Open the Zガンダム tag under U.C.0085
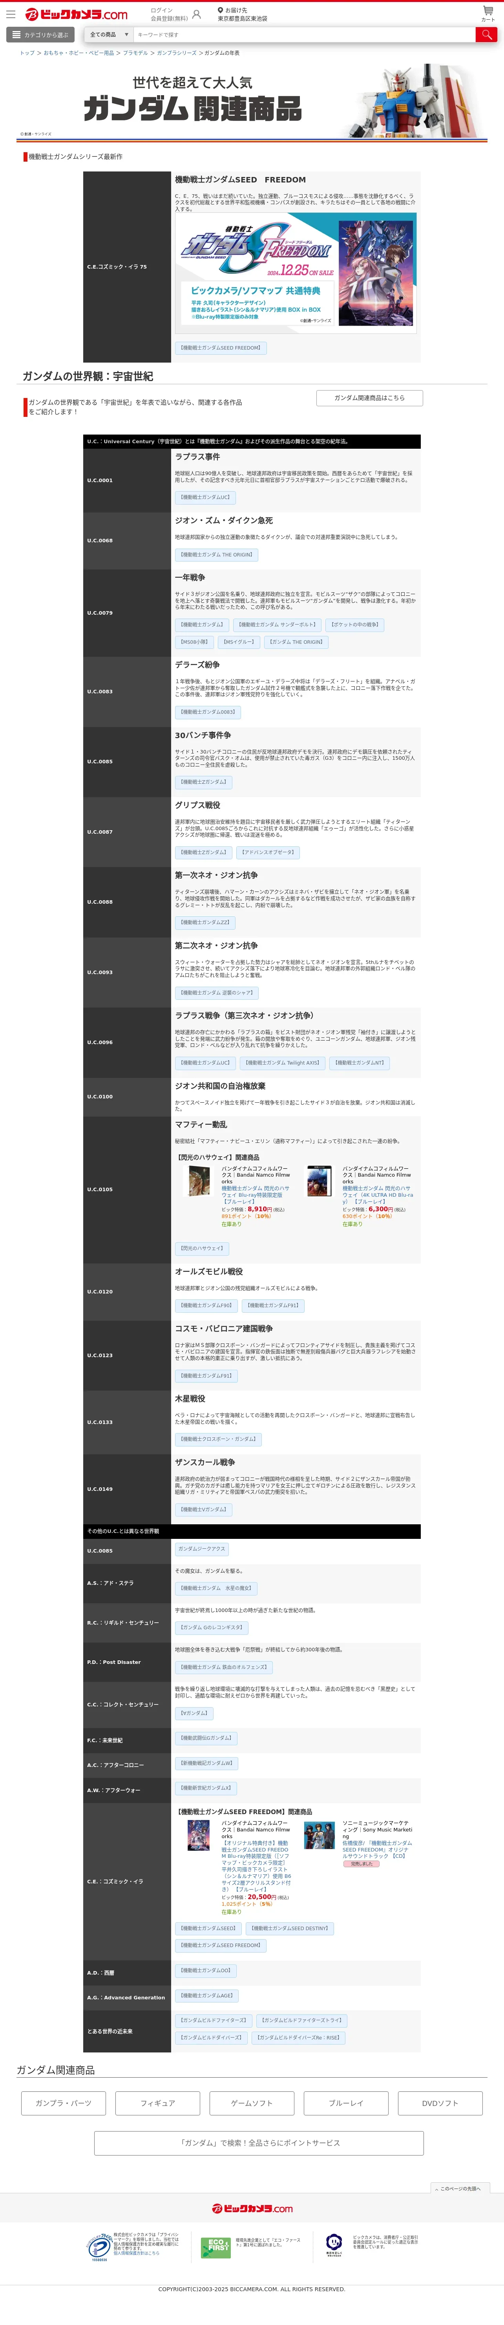The width and height of the screenshot is (504, 2325). (x=204, y=783)
